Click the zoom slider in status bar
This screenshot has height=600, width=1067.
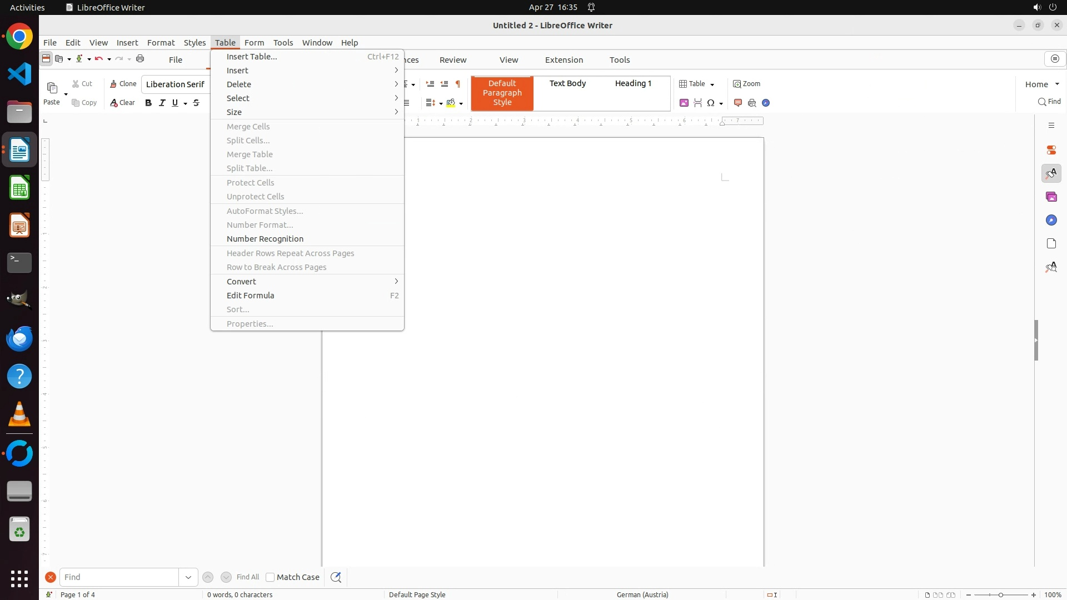click(1000, 595)
